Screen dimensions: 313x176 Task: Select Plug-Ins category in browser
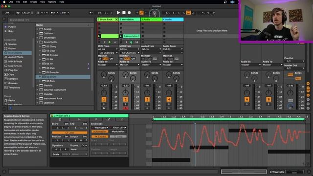[13, 70]
